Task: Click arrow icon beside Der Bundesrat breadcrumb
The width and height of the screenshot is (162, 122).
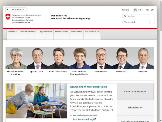Action: (x=8, y=9)
